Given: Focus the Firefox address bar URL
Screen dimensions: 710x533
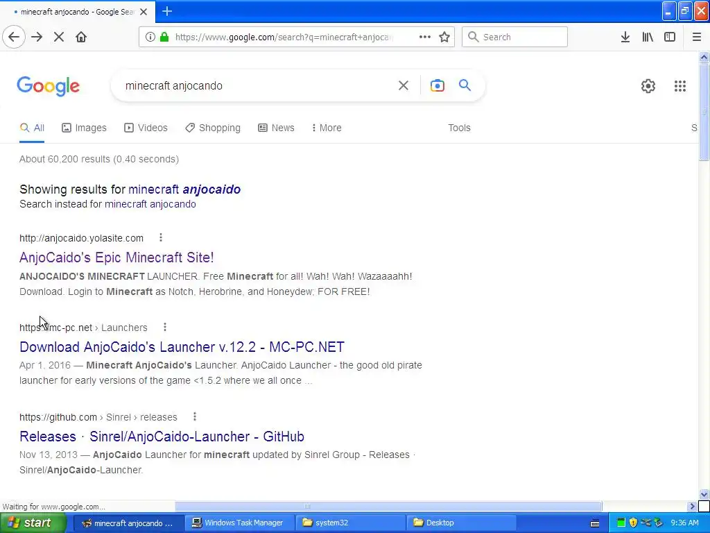Looking at the screenshot, I should (284, 37).
